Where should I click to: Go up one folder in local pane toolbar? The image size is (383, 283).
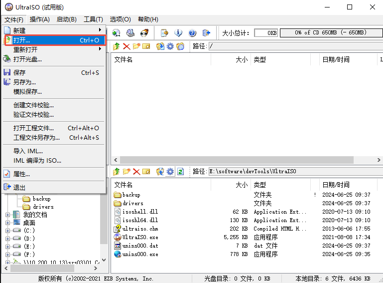(116, 172)
